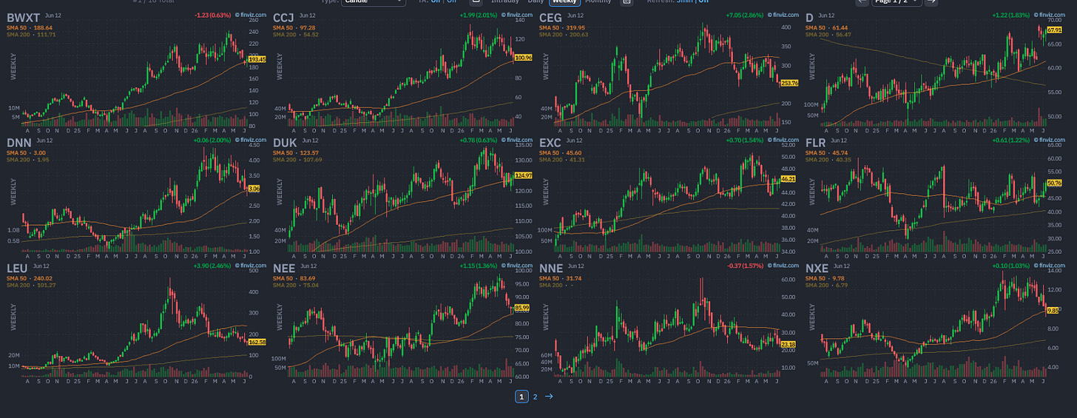The height and width of the screenshot is (418, 1077).
Task: Click DNN change value +0.06 (2.00%)
Action: click(x=213, y=140)
